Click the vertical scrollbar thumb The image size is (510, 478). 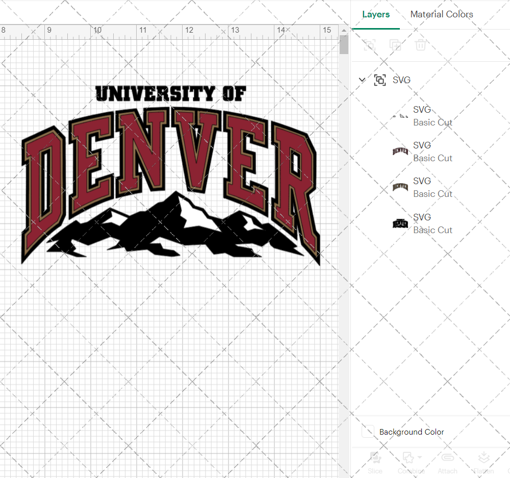click(344, 44)
